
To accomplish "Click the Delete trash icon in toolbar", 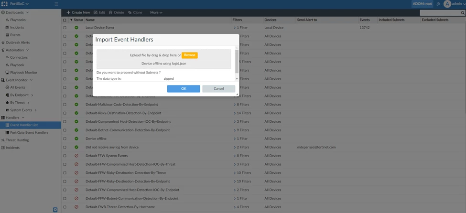I will coord(110,12).
